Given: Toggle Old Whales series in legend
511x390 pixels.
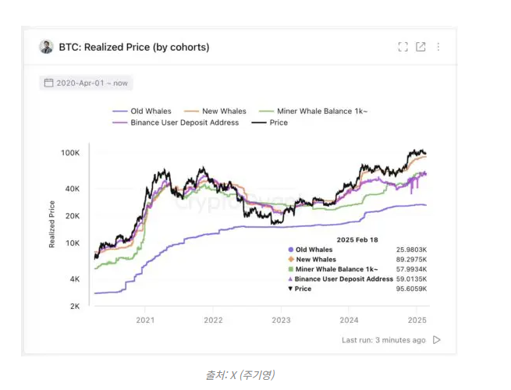Looking at the screenshot, I should click(143, 112).
